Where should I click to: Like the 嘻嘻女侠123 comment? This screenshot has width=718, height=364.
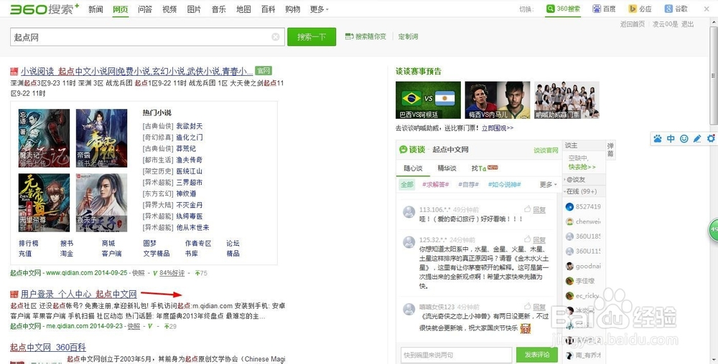click(528, 307)
